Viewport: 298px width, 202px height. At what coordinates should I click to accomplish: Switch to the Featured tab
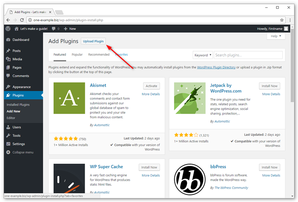pos(60,55)
